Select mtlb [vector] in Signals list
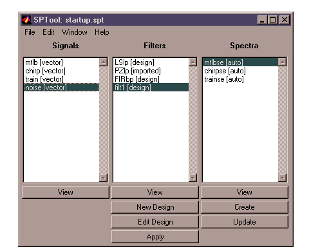 [61, 62]
